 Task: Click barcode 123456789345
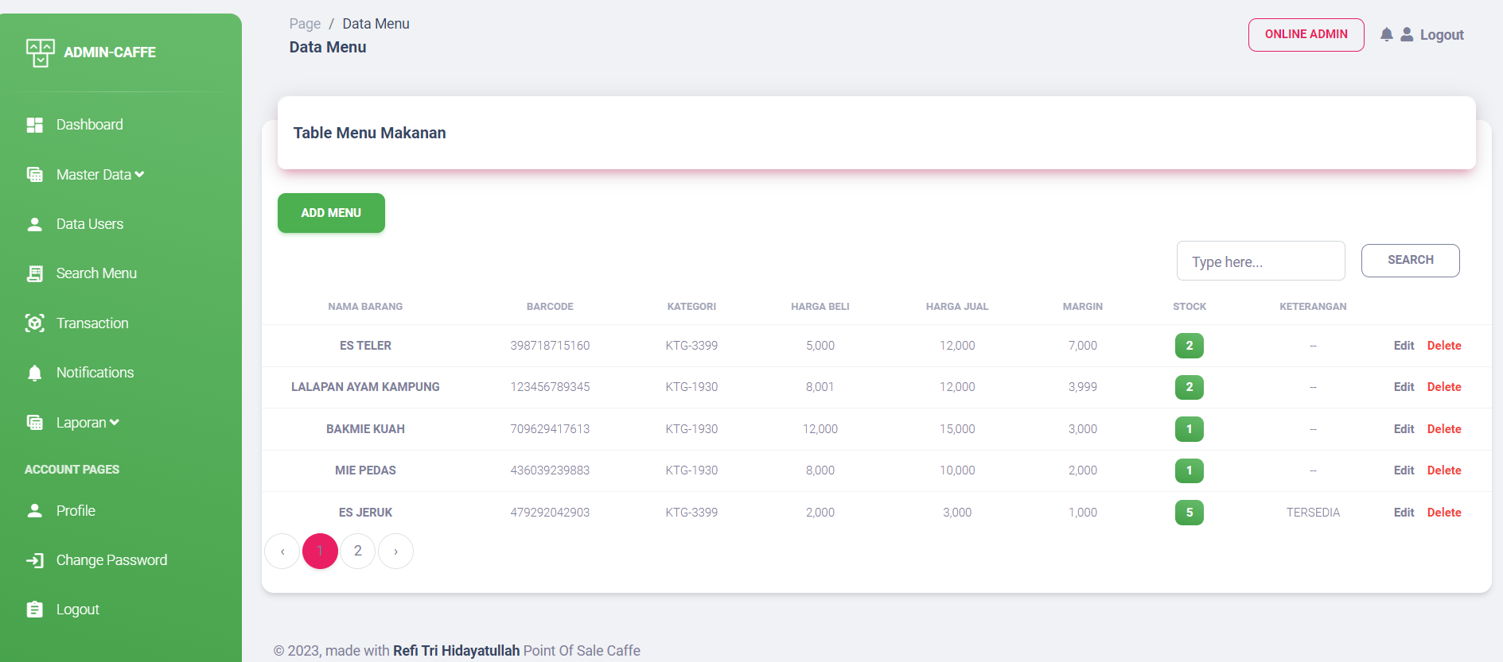tap(550, 387)
